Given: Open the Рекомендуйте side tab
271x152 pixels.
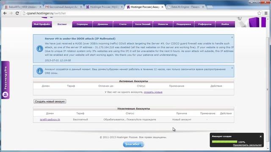Looking at the screenshot, I should coord(6,80).
